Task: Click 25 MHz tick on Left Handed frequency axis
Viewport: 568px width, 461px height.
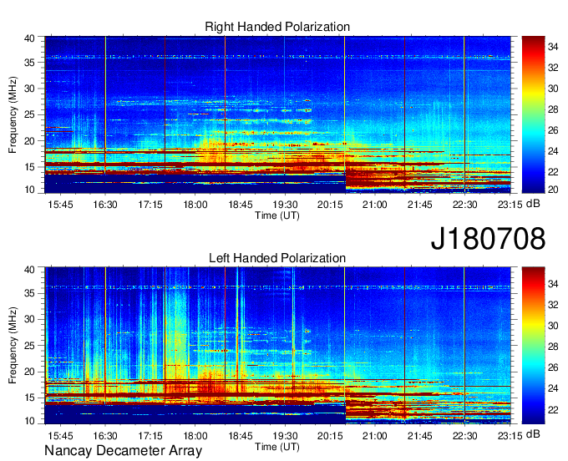Action: [x=29, y=346]
